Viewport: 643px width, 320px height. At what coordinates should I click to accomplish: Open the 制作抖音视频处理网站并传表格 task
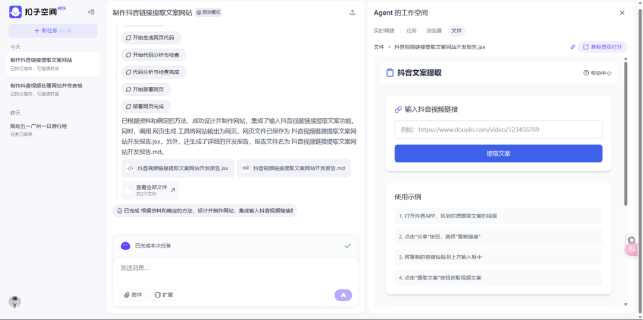53,89
